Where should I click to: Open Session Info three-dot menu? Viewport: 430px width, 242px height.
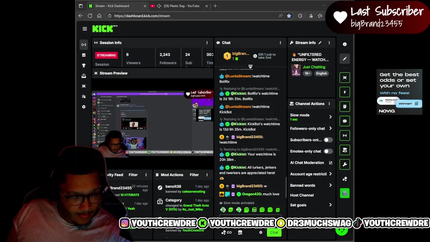(x=207, y=43)
